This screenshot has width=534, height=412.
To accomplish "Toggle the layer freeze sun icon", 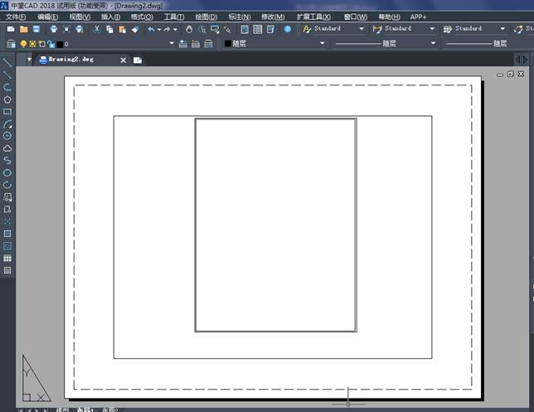I will click(x=32, y=44).
